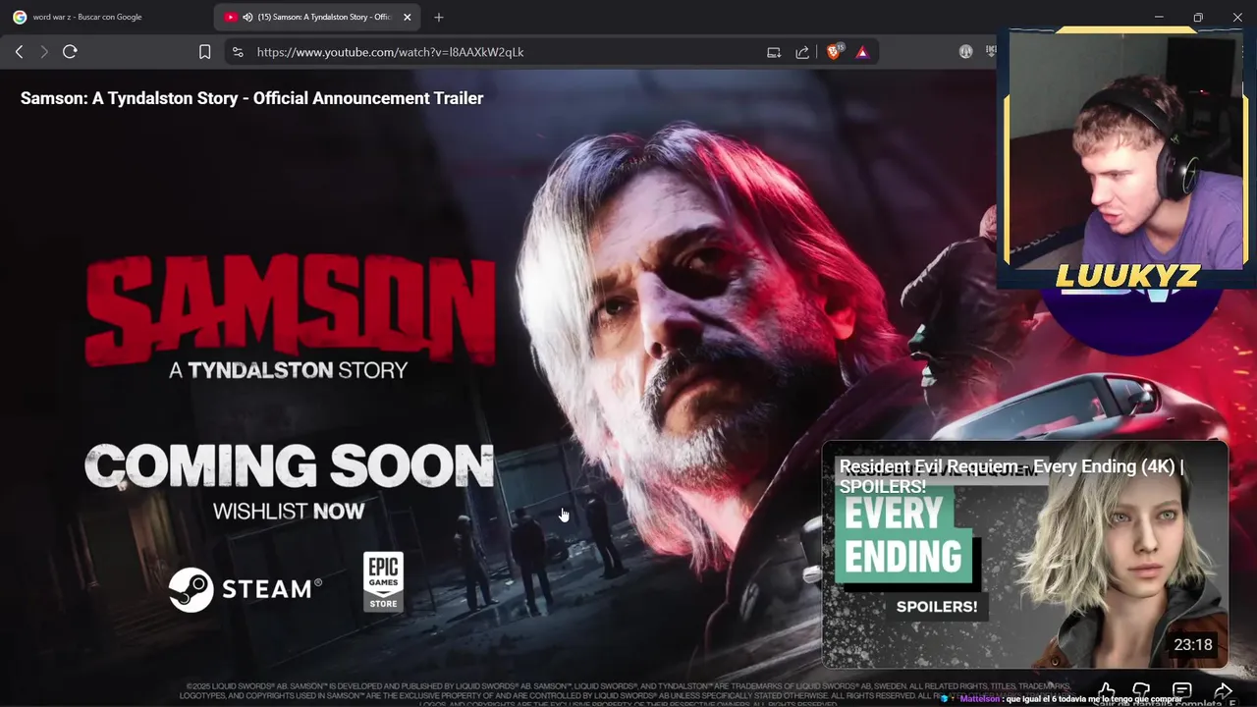Open comments with the comment icon
Image resolution: width=1257 pixels, height=707 pixels.
(x=1182, y=691)
